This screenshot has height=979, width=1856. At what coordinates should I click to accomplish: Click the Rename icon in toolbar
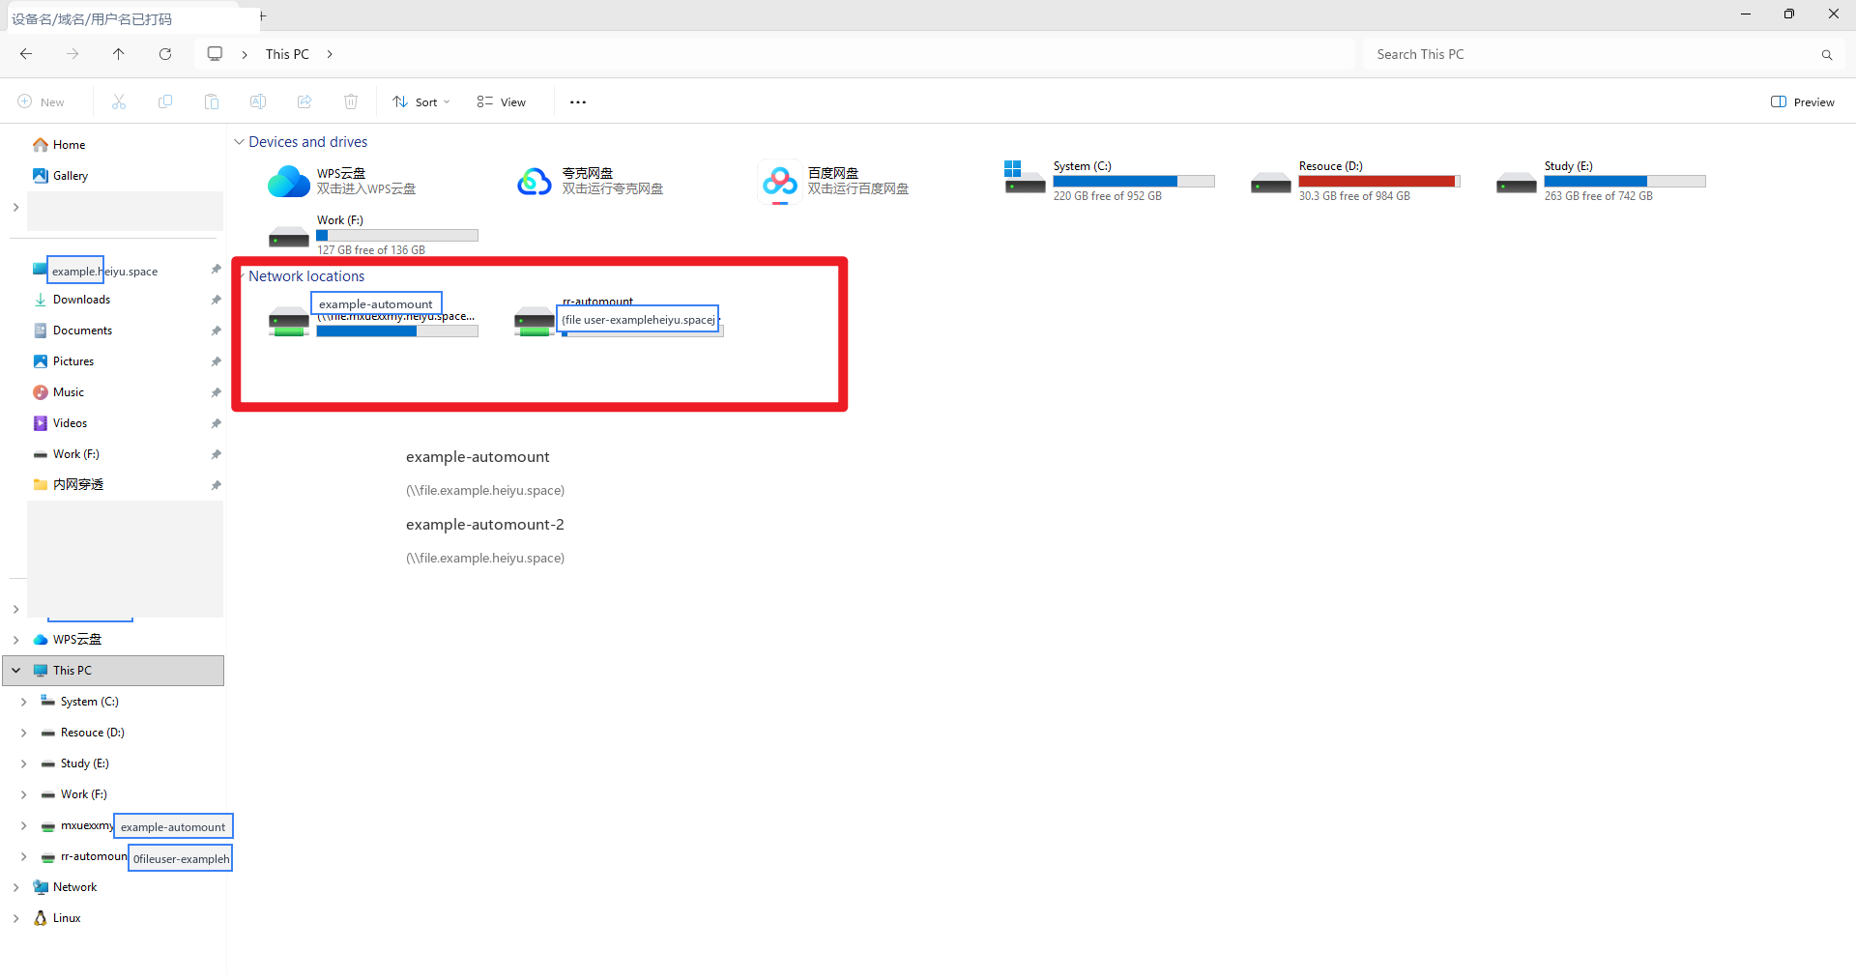click(258, 101)
